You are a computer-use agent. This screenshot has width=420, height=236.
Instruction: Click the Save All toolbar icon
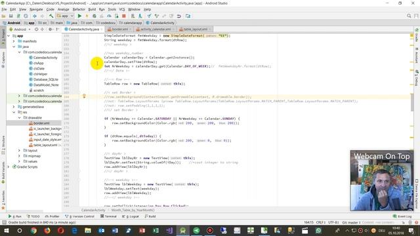point(11,16)
